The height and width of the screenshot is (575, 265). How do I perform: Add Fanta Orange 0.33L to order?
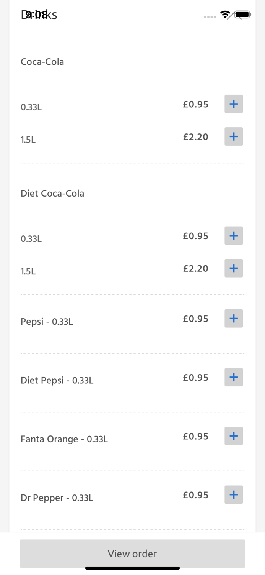coord(234,436)
